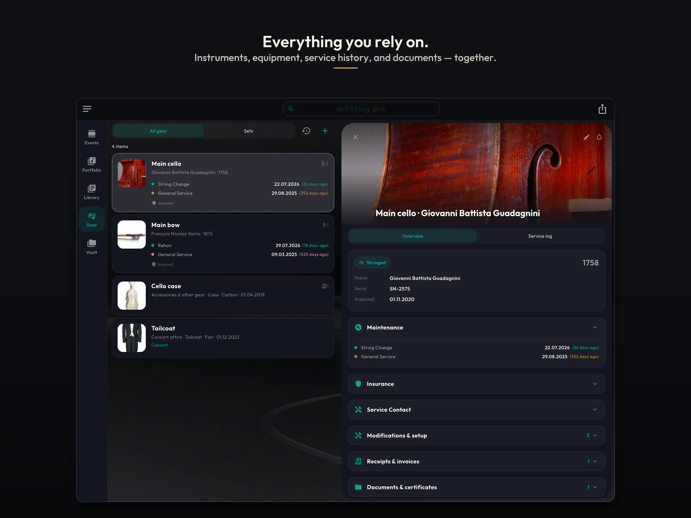Click the 4 items count label
Image resolution: width=691 pixels, height=518 pixels.
click(120, 146)
